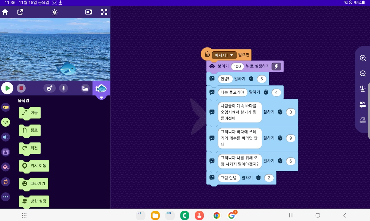Open the app drawer grid icon

point(24,216)
